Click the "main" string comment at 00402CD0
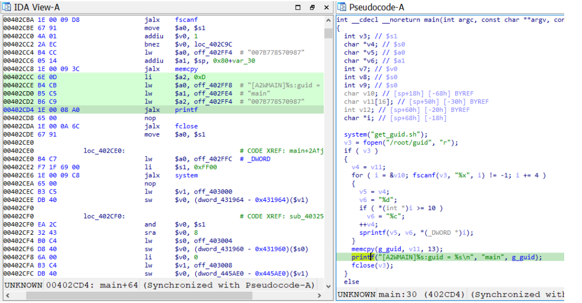Viewport: 582px width, 303px height. (259, 93)
